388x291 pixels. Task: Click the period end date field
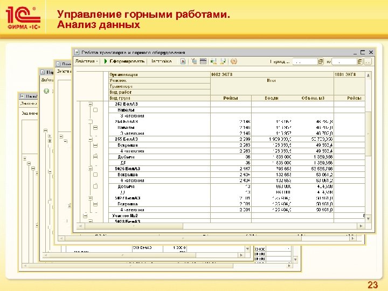(344, 61)
